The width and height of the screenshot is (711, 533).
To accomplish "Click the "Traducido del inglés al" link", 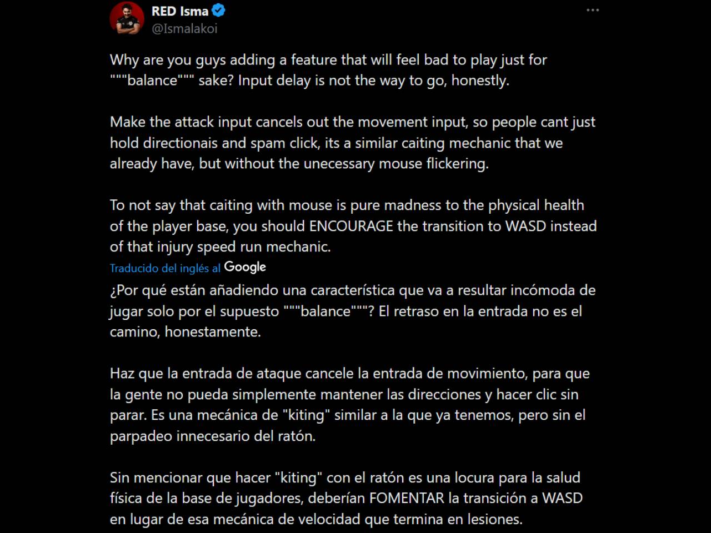I will pos(165,268).
